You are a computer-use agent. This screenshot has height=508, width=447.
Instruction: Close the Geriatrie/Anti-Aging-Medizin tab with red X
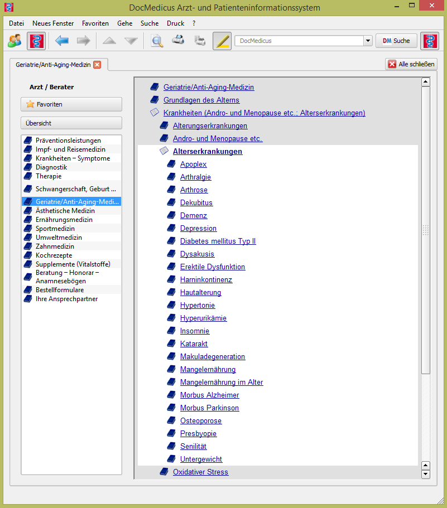(x=97, y=65)
